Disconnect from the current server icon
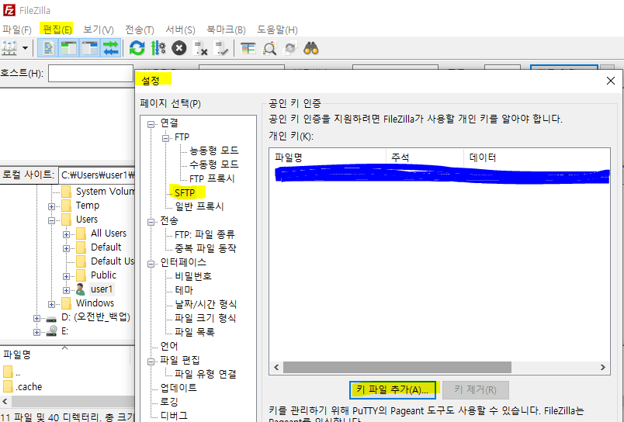This screenshot has width=624, height=422. pyautogui.click(x=200, y=48)
